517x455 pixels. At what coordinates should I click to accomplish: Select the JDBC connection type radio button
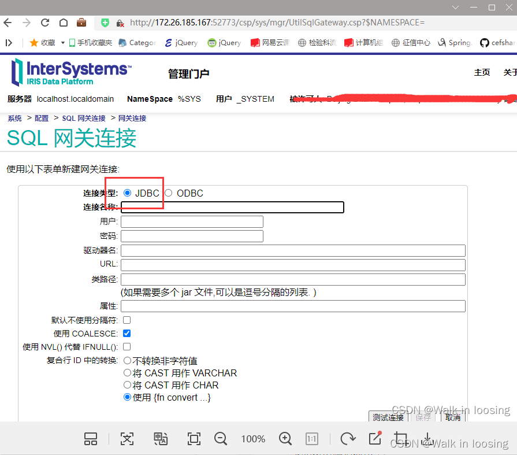[x=127, y=193]
